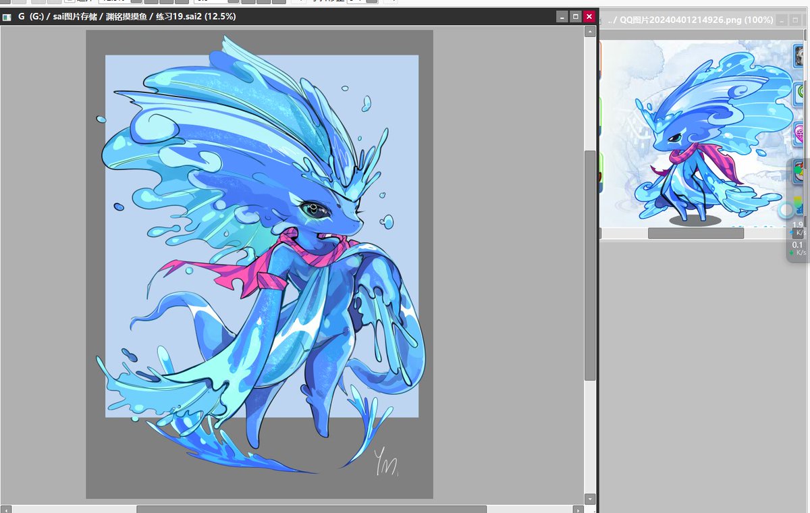This screenshot has height=513, width=810.
Task: Click the YM signature on the canvas
Action: [387, 462]
